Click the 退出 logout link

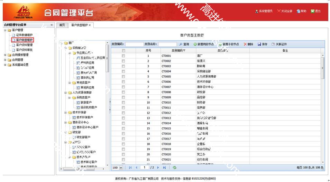pos(315,11)
